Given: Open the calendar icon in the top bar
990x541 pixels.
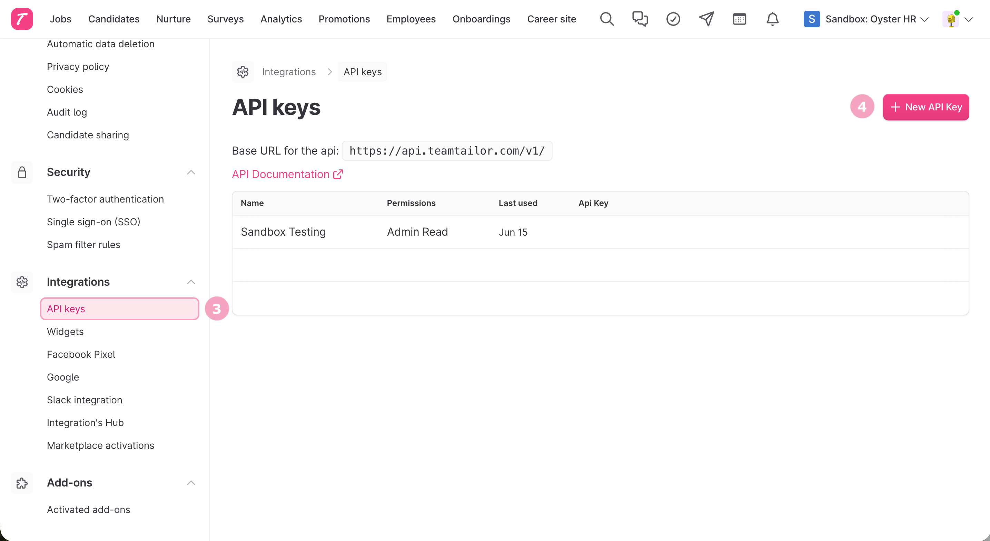Looking at the screenshot, I should (x=739, y=19).
